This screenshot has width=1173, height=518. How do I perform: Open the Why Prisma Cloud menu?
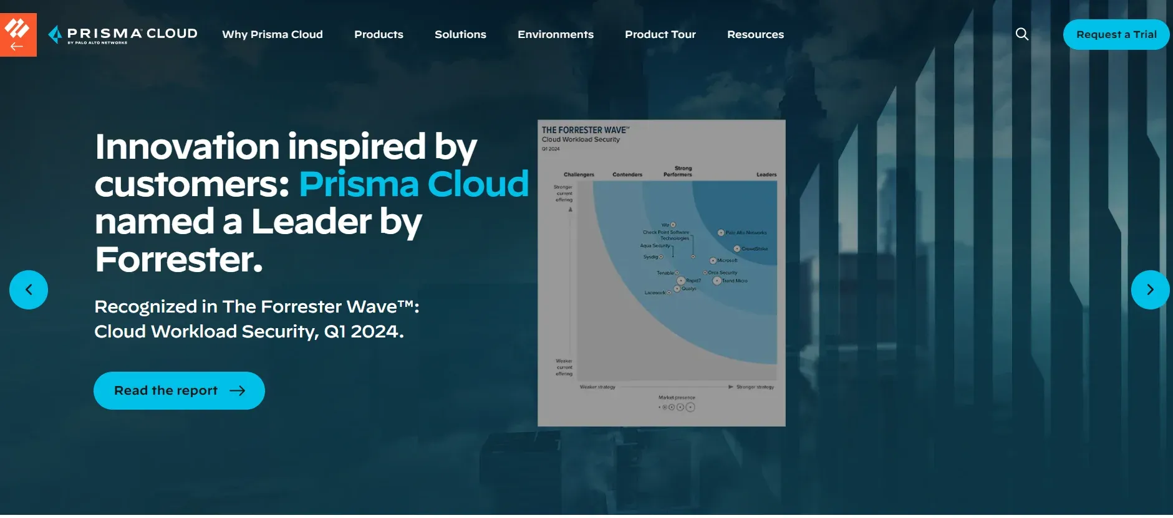(273, 34)
